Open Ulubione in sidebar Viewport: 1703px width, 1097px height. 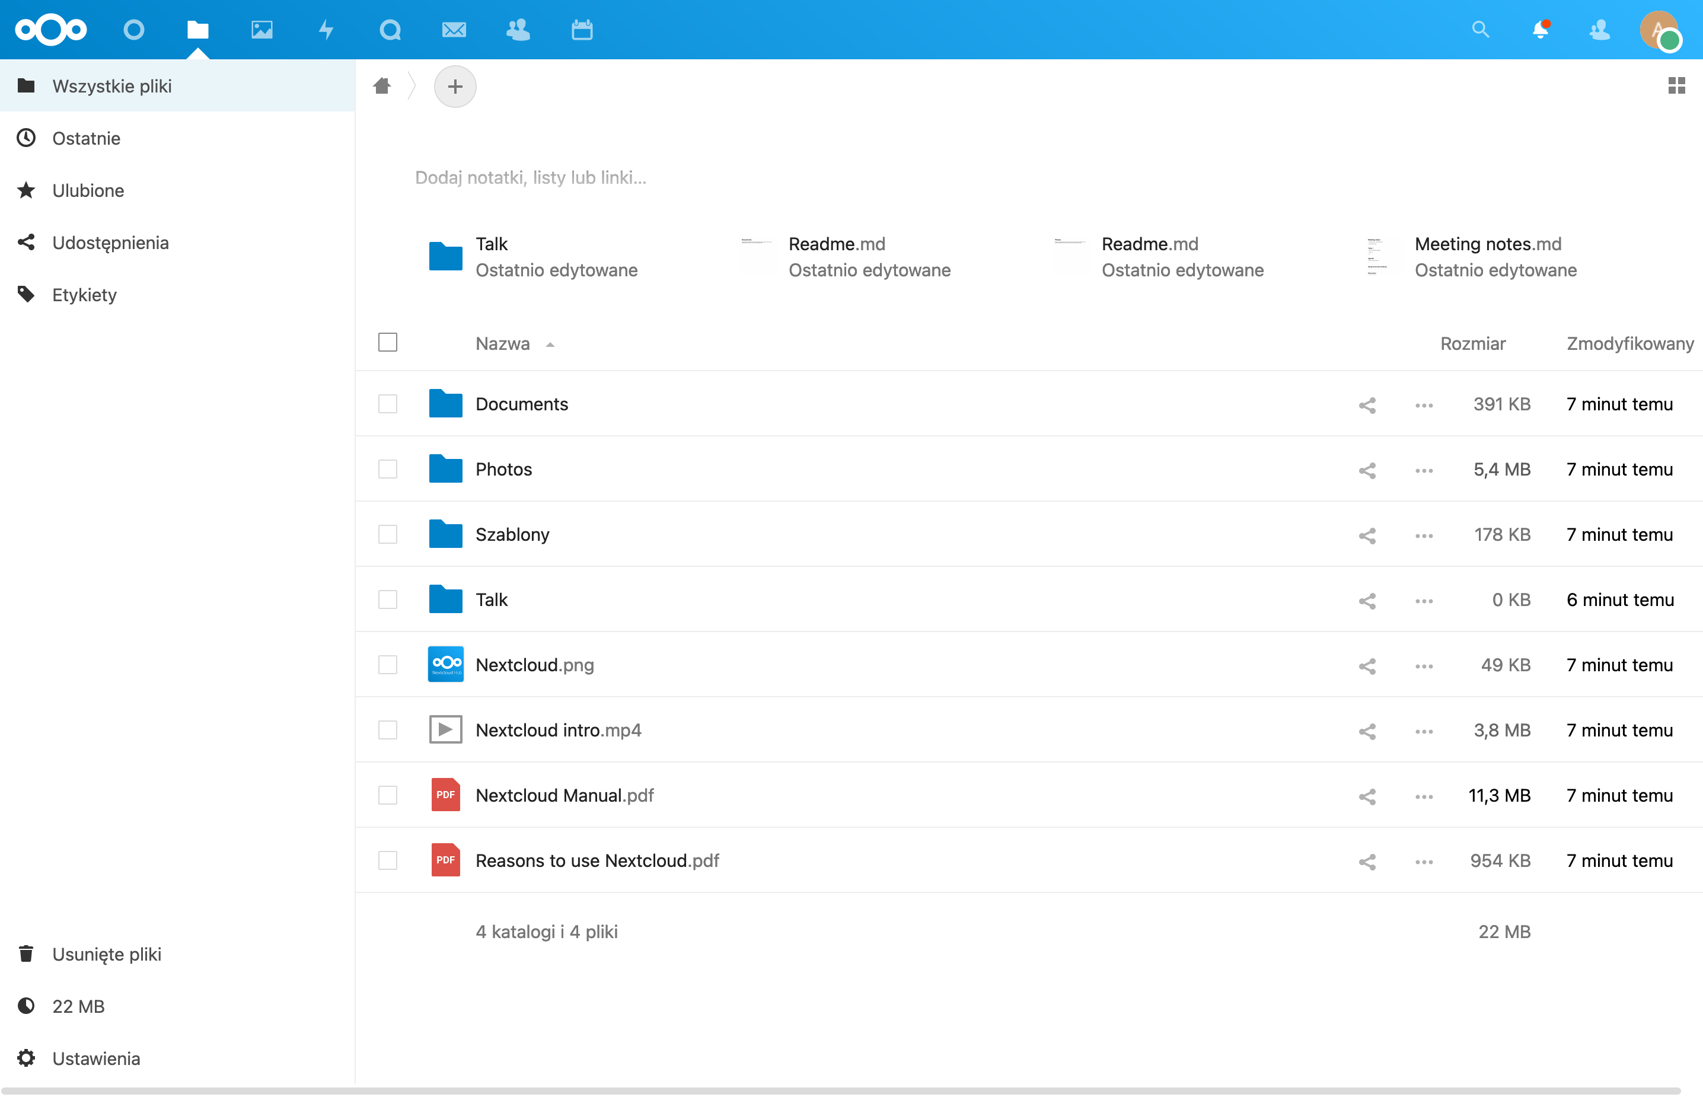click(x=177, y=190)
